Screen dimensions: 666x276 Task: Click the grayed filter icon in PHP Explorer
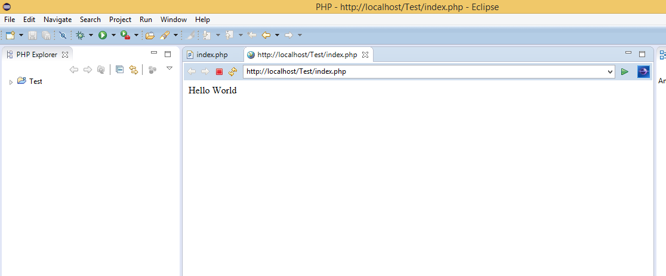click(x=153, y=70)
